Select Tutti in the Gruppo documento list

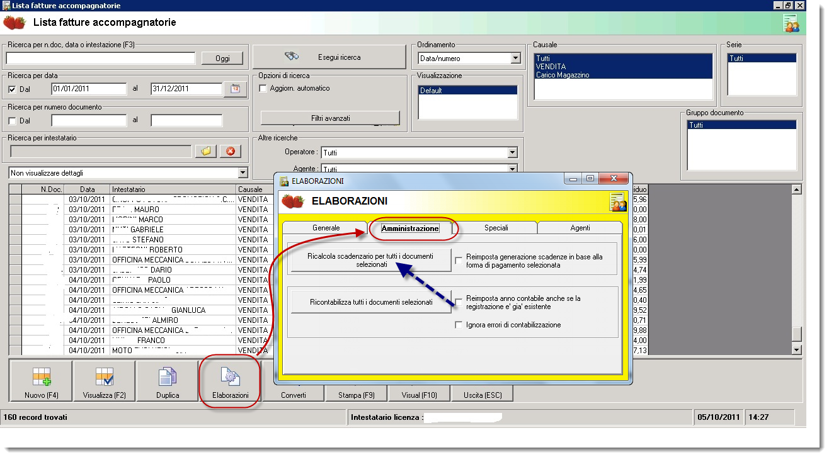[x=741, y=125]
